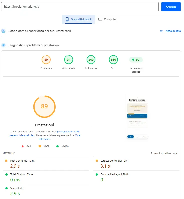
Task: Click green dot beside Cumulative Layout Shift
Action: pyautogui.click(x=97, y=174)
